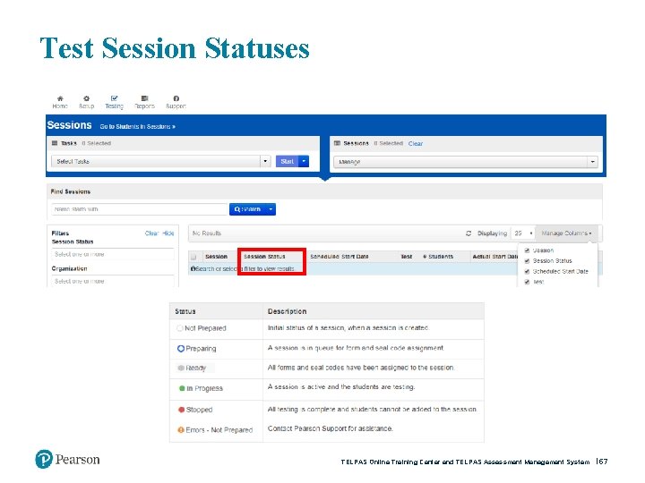This screenshot has width=645, height=483.
Task: Click the Search button
Action: click(247, 209)
